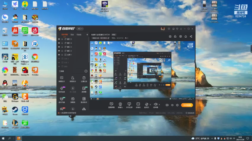Launch QQ Music desktop shortcut
Screen dimensions: 252x141
[25, 5]
